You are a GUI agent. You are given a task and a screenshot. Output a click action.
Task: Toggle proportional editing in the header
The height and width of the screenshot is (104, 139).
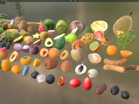[75, 1]
